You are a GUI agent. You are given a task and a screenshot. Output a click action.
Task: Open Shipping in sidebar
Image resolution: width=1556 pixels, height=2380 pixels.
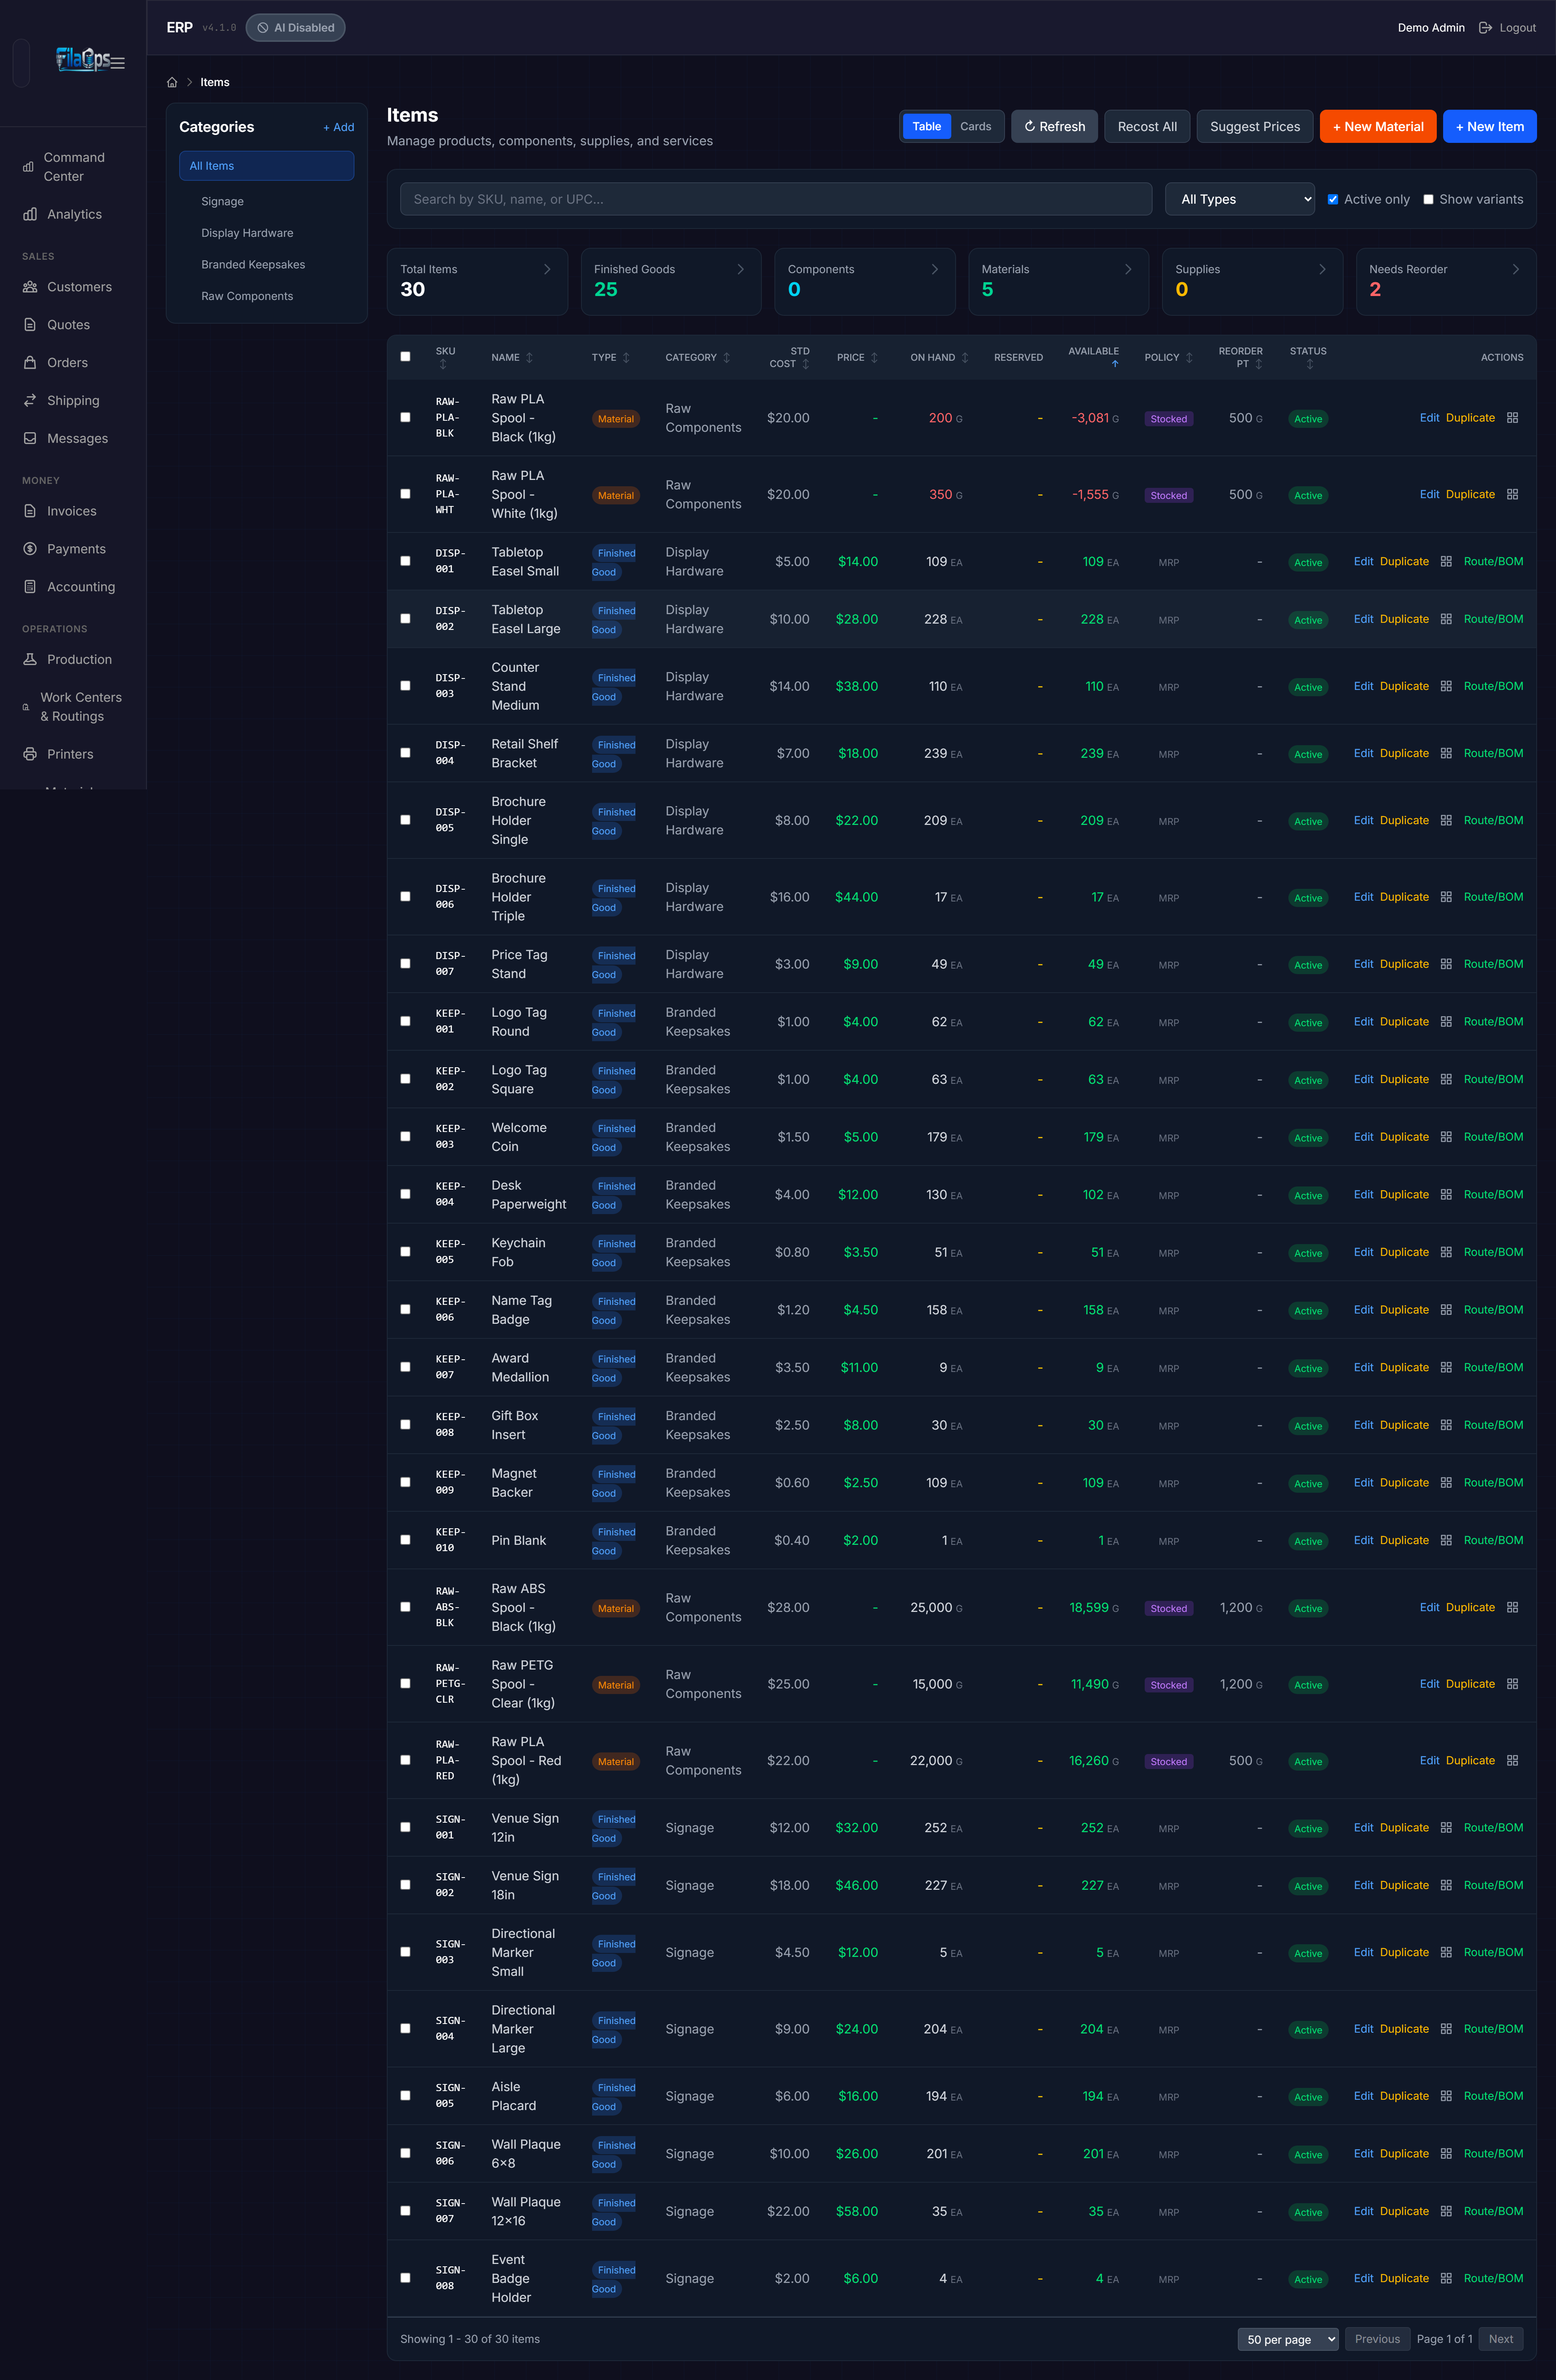tap(73, 401)
